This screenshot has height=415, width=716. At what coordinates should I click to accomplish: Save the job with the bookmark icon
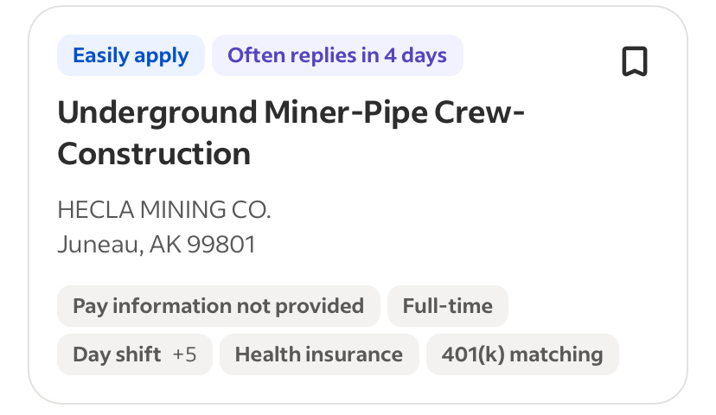point(635,62)
